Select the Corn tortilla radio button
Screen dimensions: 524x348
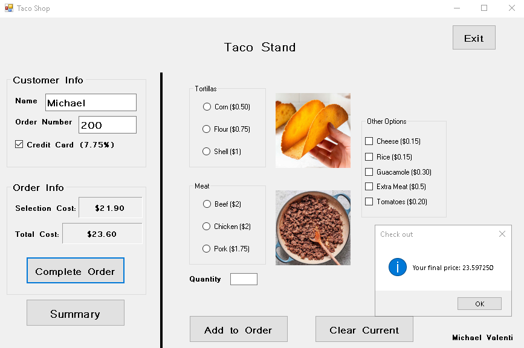pos(207,107)
